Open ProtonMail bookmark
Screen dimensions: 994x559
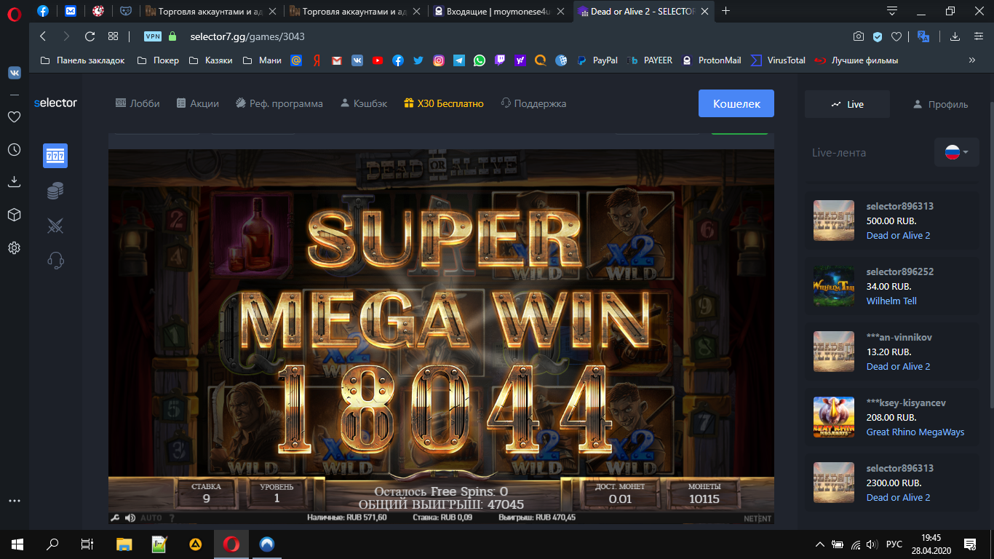coord(712,60)
